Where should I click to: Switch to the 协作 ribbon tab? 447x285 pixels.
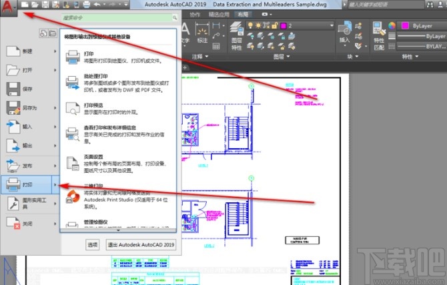pos(195,14)
